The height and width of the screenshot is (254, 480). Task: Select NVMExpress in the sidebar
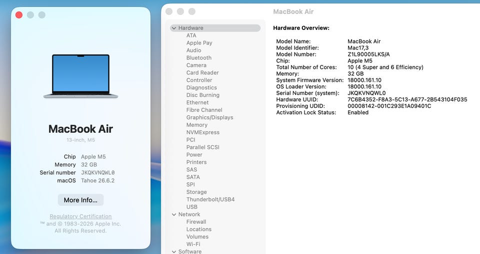coord(202,132)
